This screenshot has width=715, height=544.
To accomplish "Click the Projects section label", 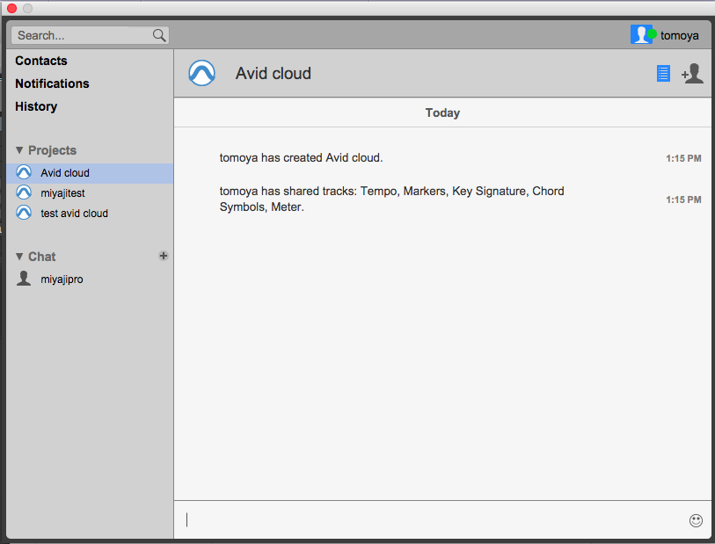I will click(53, 150).
